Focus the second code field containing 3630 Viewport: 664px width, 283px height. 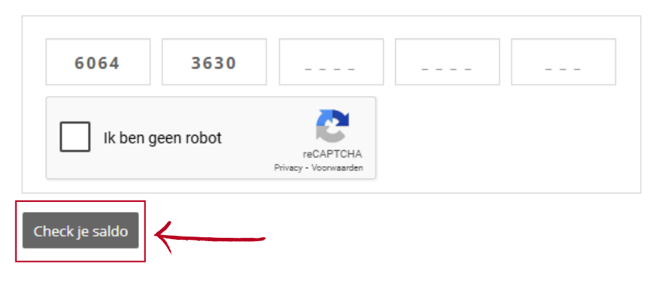pos(214,62)
